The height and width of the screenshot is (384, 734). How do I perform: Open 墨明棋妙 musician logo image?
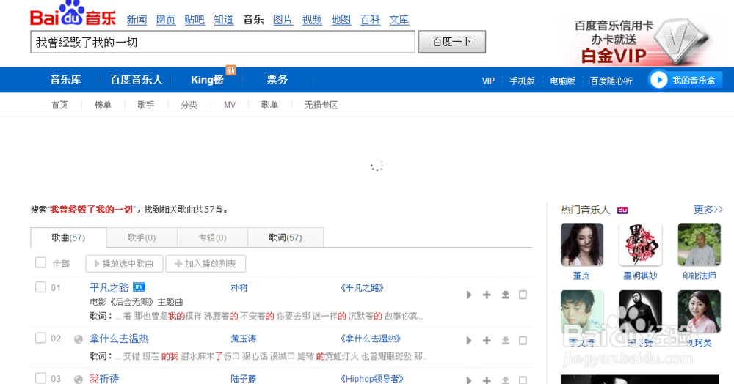pos(640,244)
